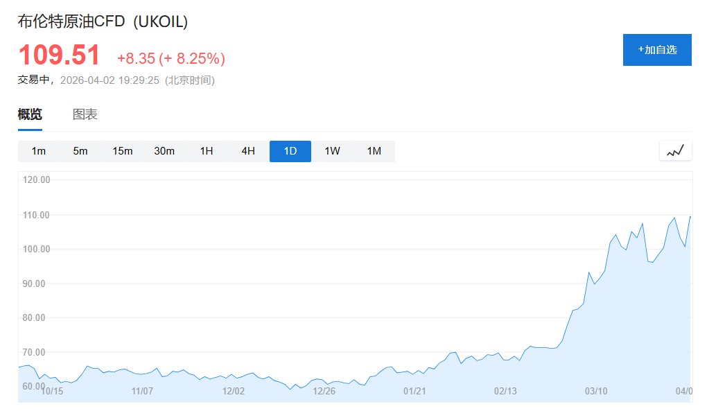Select the 15m timeframe
The width and height of the screenshot is (707, 411).
pyautogui.click(x=123, y=151)
